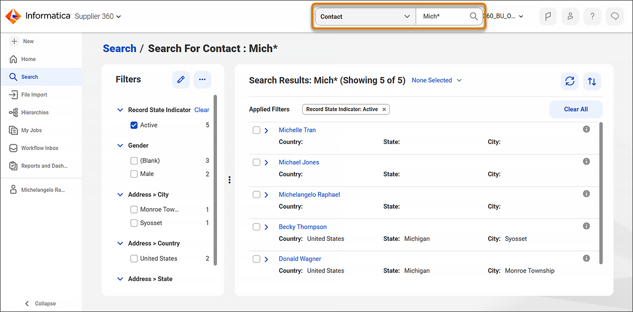Collapse the Address > City filter section

[120, 194]
